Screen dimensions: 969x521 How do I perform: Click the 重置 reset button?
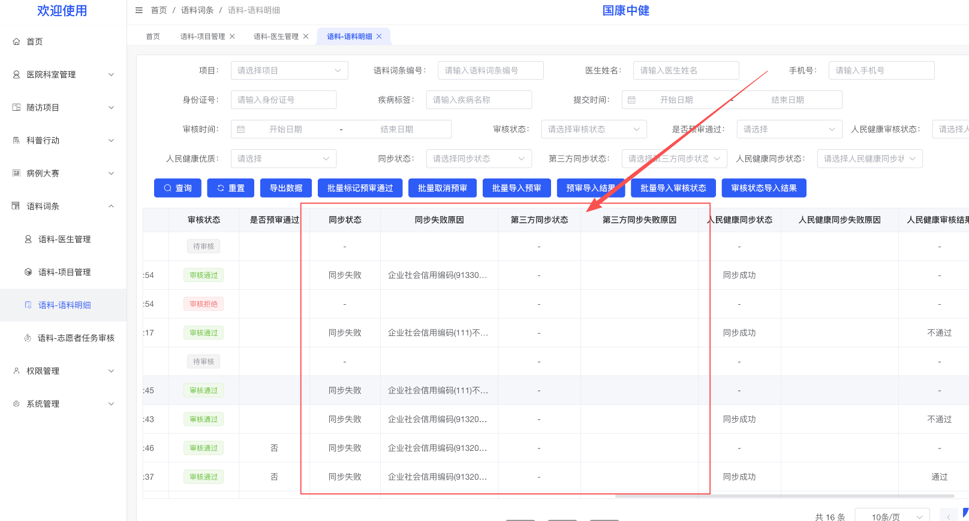tap(230, 188)
